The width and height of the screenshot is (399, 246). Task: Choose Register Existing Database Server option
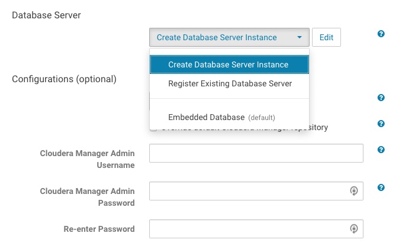point(230,83)
